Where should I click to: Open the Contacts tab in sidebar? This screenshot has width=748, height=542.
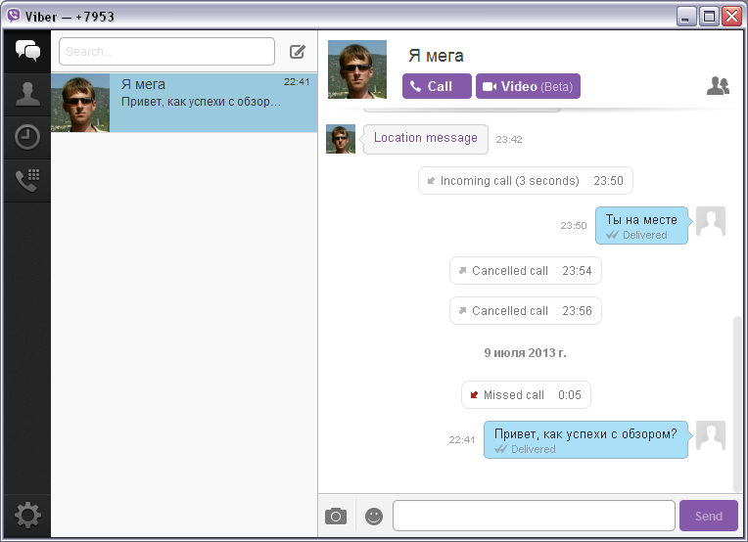click(27, 94)
